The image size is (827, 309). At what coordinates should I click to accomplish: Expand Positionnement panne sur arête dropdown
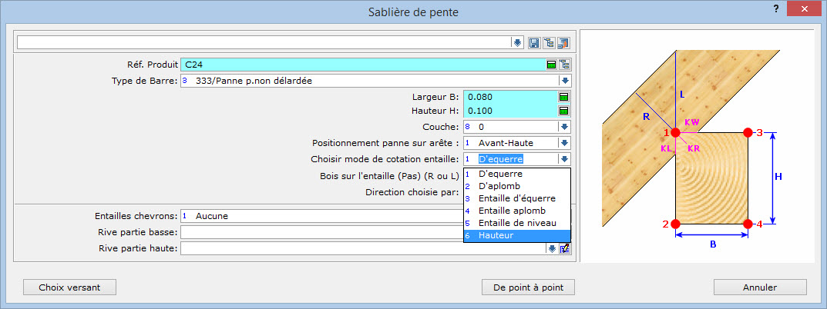coord(565,143)
